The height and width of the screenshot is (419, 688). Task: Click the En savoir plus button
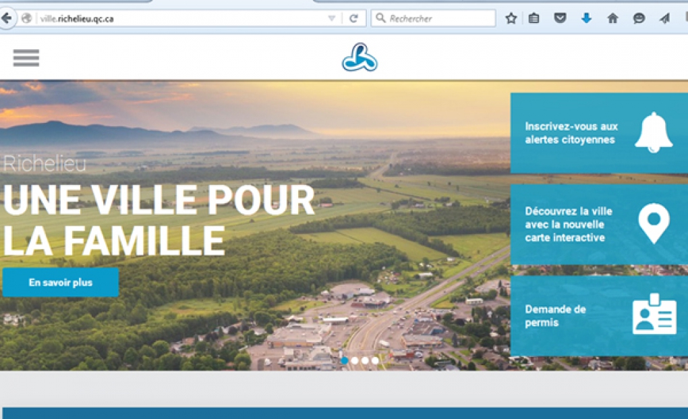click(61, 283)
